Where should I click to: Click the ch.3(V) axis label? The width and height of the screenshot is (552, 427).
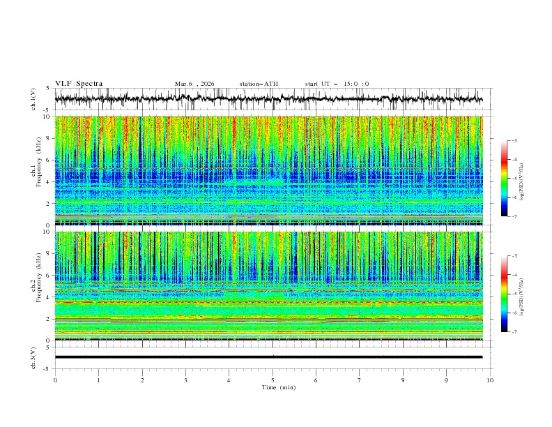coord(33,357)
